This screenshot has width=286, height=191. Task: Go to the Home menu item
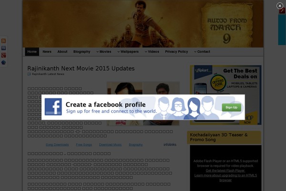point(32,52)
